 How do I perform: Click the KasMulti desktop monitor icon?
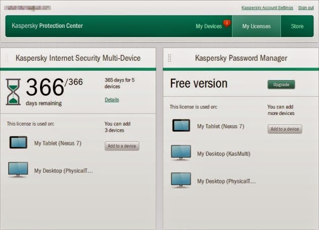pyautogui.click(x=181, y=153)
